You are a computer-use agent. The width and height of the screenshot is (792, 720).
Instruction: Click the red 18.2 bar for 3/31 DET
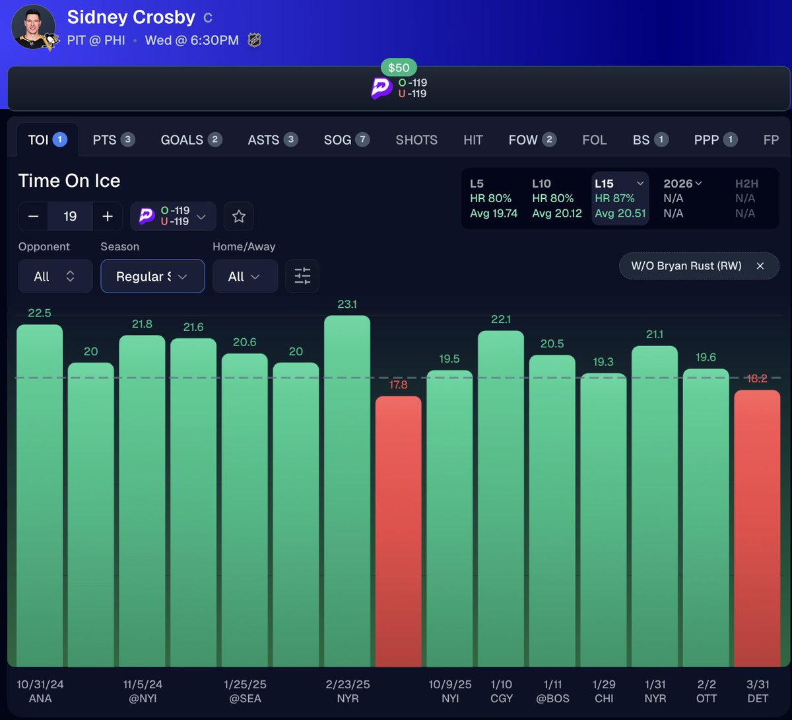coord(757,528)
